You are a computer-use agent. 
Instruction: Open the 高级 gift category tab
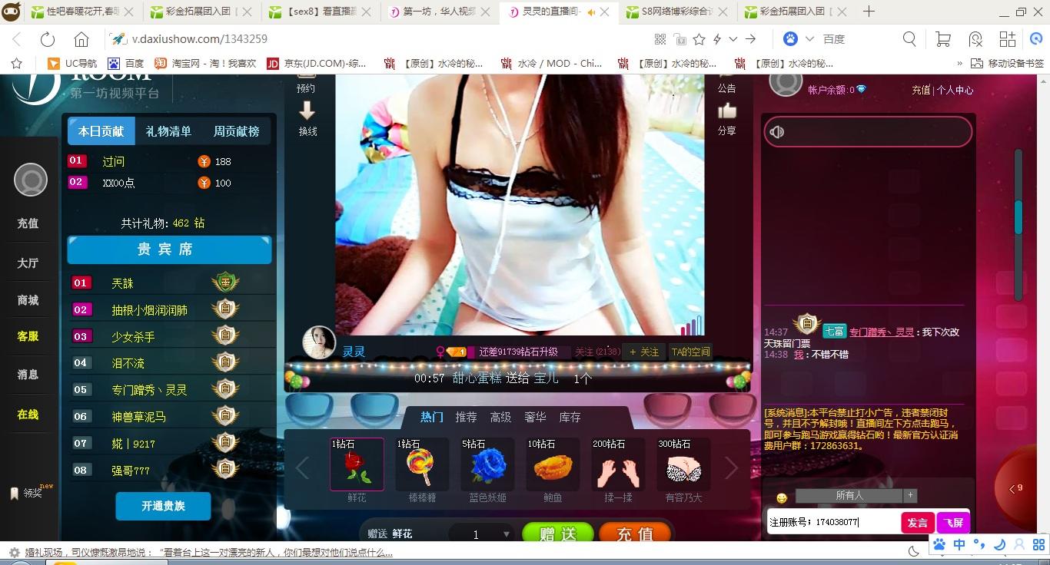click(500, 417)
